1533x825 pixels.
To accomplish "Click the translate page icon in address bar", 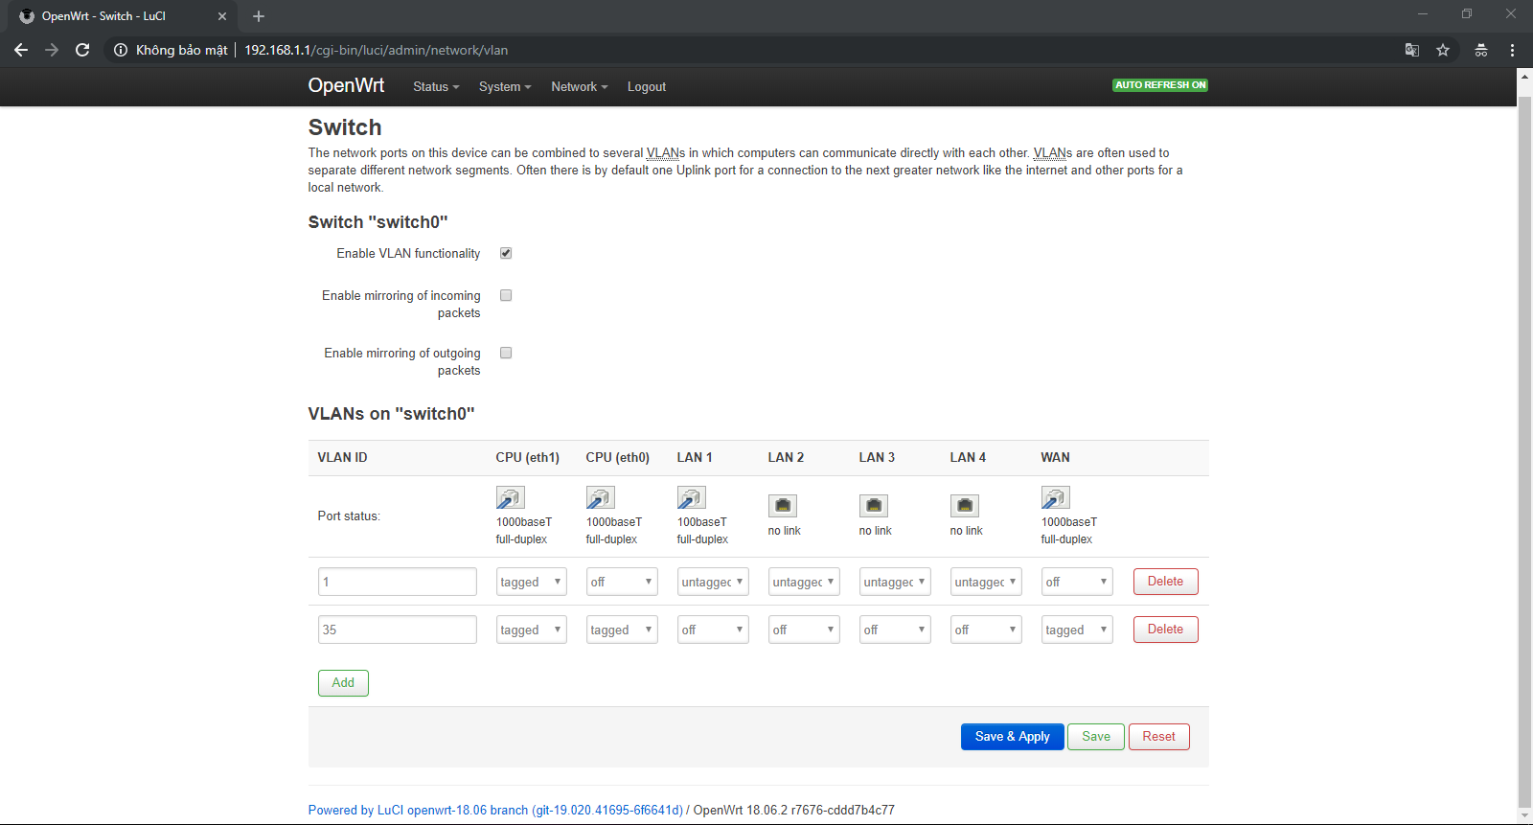I will (x=1412, y=50).
